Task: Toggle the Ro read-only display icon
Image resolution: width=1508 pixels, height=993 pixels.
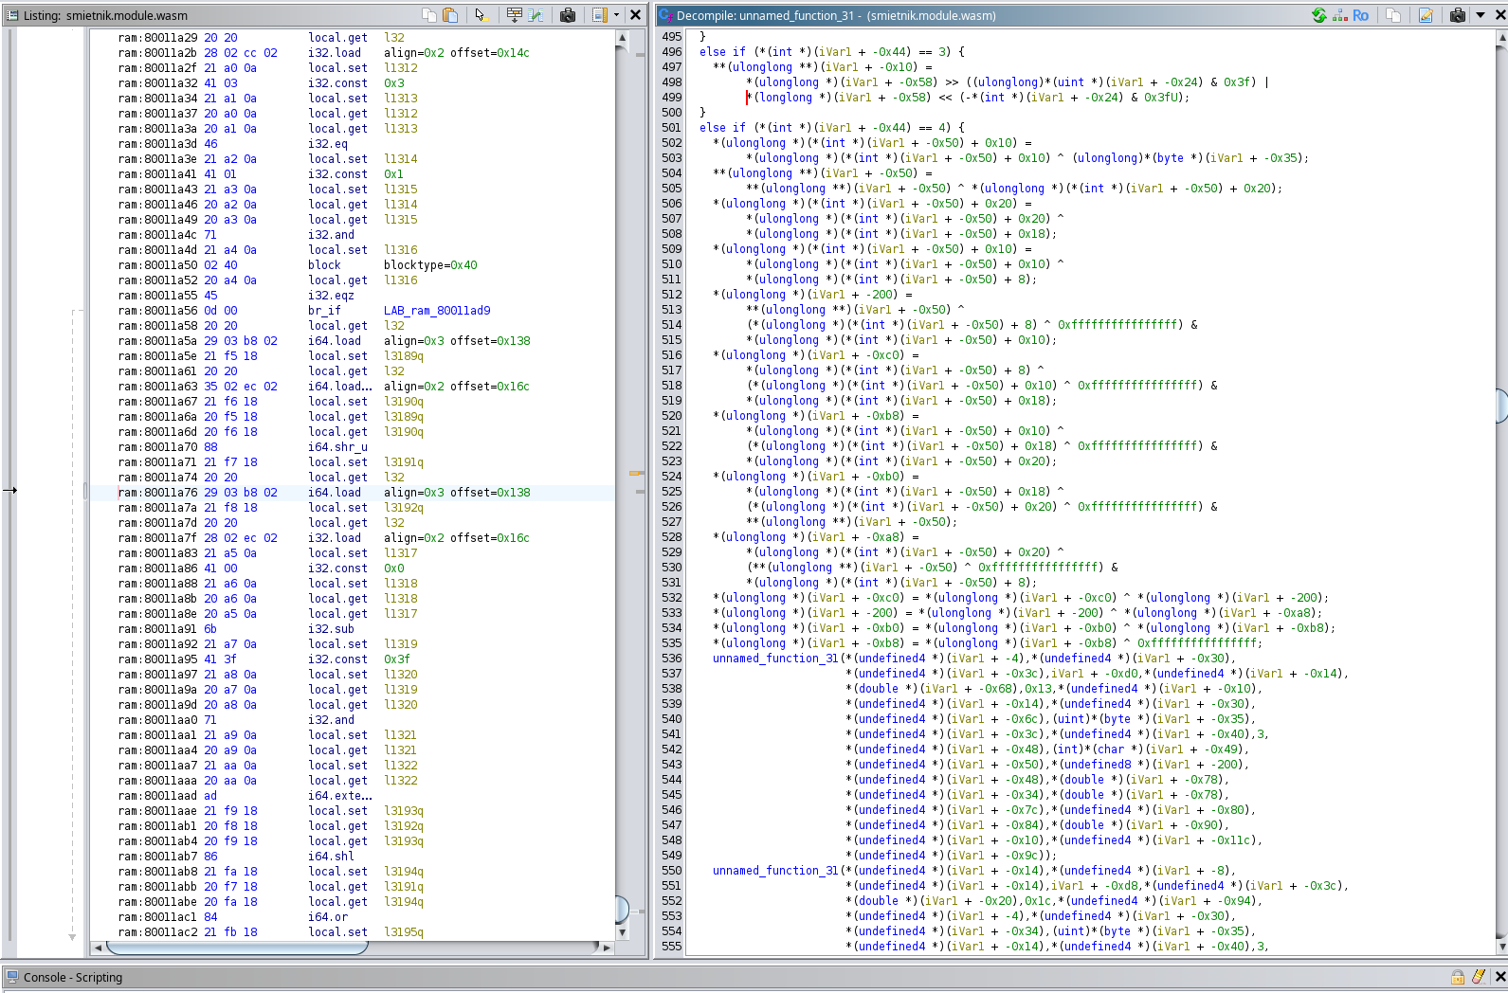Action: (1360, 15)
